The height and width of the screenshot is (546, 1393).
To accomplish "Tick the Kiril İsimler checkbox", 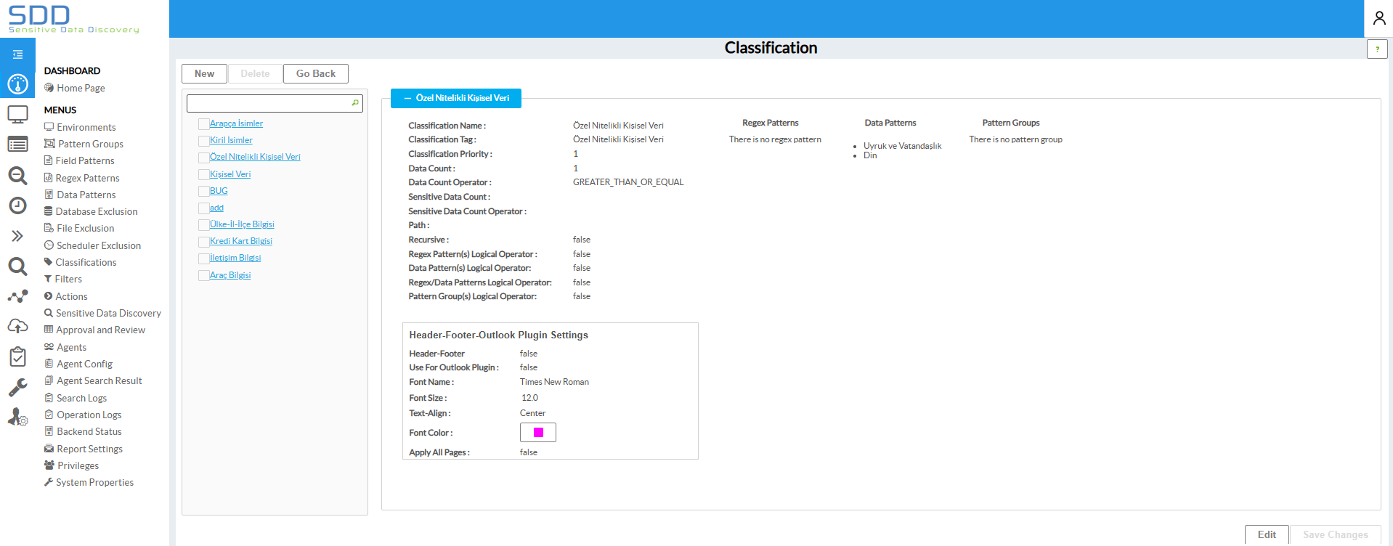I will pos(204,141).
